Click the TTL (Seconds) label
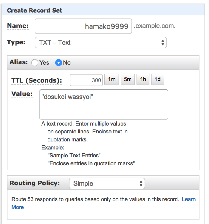The width and height of the screenshot is (209, 224). 36,81
